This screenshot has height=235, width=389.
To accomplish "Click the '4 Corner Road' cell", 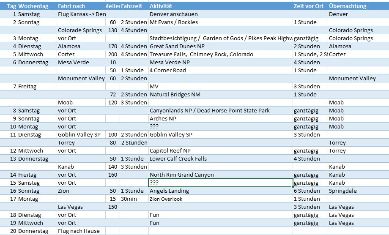I will [x=168, y=71].
